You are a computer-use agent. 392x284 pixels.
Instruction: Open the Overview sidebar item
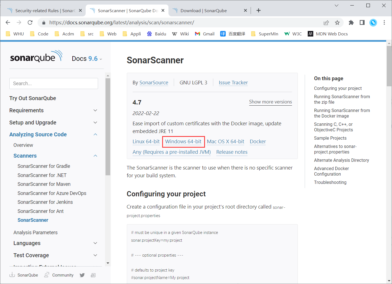pos(23,145)
